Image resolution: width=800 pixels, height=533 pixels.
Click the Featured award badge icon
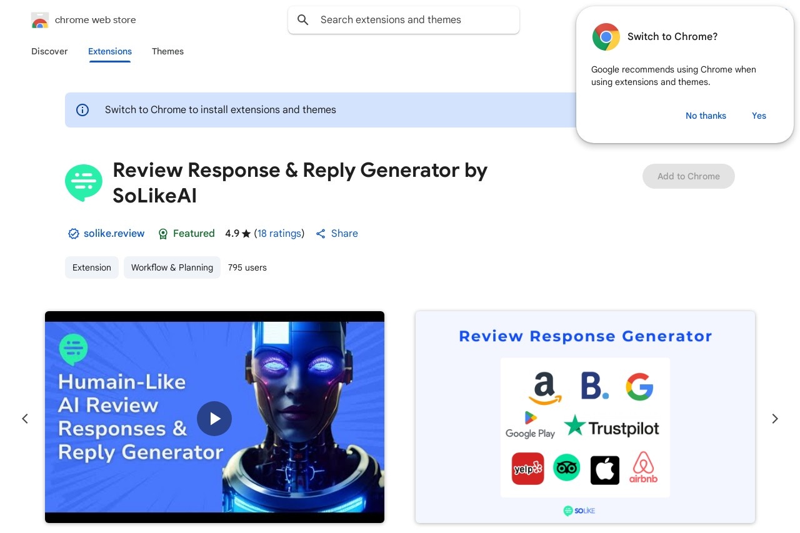(x=163, y=234)
